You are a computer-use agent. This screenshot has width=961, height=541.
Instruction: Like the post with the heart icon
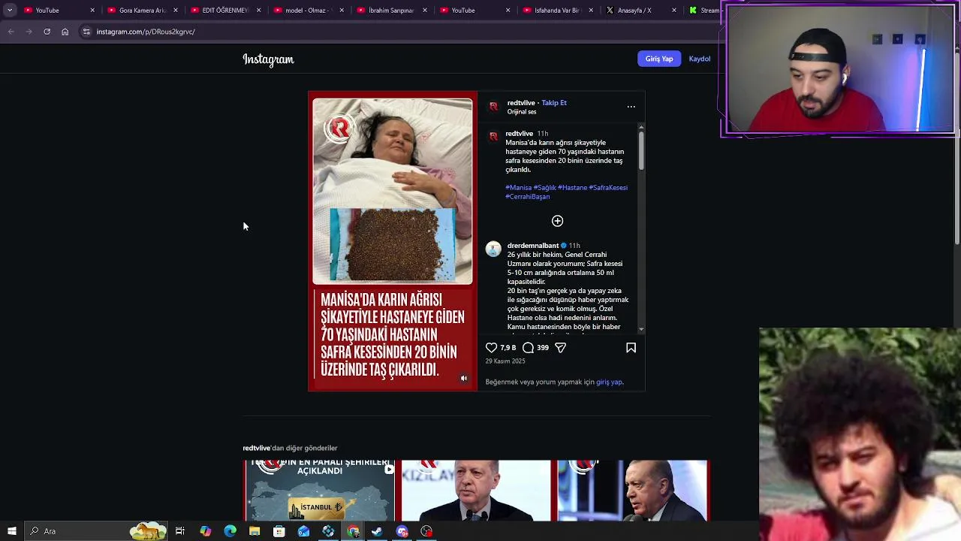(x=491, y=348)
